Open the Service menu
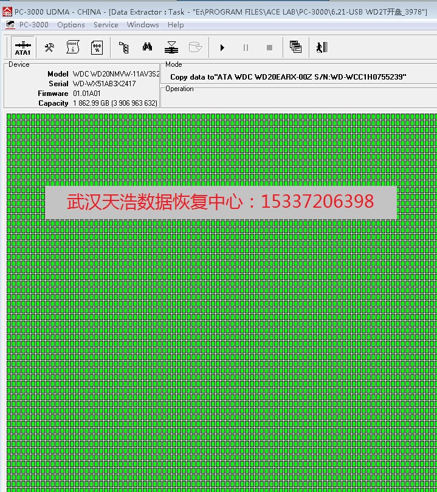Viewport: 437px width, 492px height. 106,25
